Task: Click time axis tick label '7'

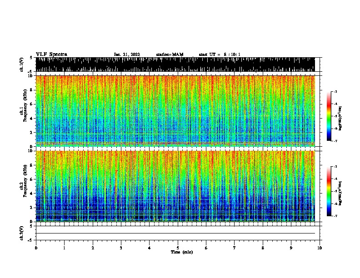Action: (235, 248)
